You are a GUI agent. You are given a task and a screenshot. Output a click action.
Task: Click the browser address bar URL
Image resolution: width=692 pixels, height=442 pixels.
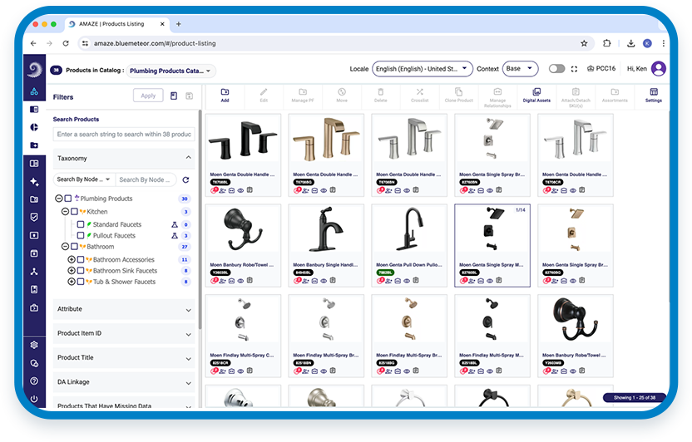click(155, 43)
